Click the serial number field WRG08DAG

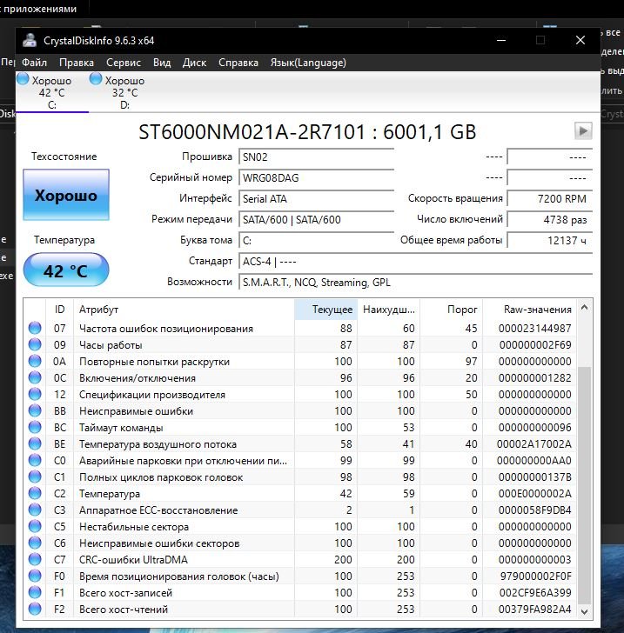317,178
